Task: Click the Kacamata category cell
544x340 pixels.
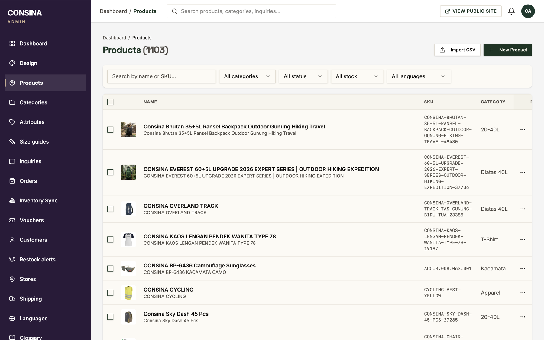Action: pyautogui.click(x=493, y=269)
